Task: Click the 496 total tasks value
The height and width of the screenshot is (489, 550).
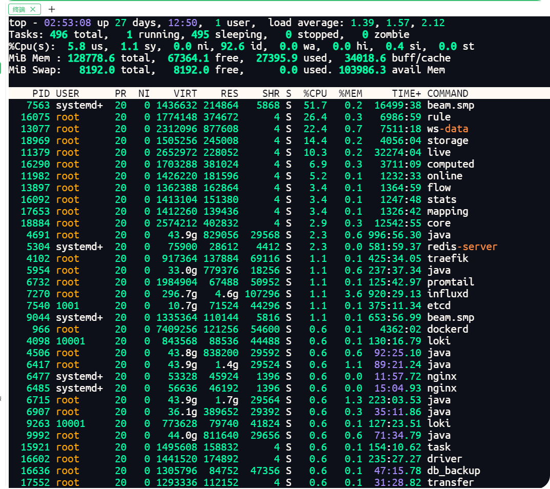Action: 58,35
